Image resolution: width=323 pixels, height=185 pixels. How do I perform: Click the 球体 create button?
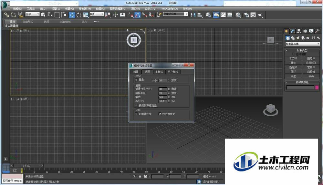pyautogui.click(x=293, y=63)
